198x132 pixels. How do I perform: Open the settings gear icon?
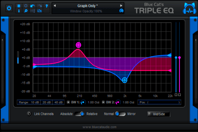tap(26, 6)
